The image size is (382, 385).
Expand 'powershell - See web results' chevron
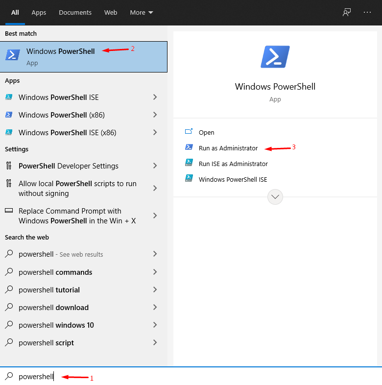click(155, 254)
